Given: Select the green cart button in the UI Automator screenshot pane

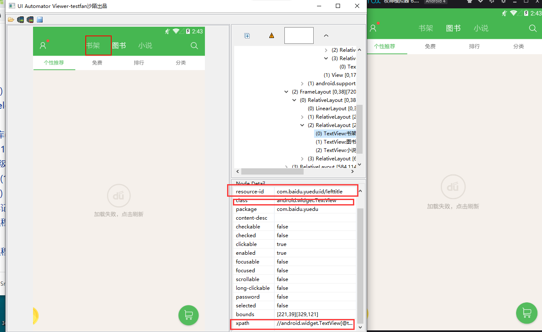Looking at the screenshot, I should 189,315.
